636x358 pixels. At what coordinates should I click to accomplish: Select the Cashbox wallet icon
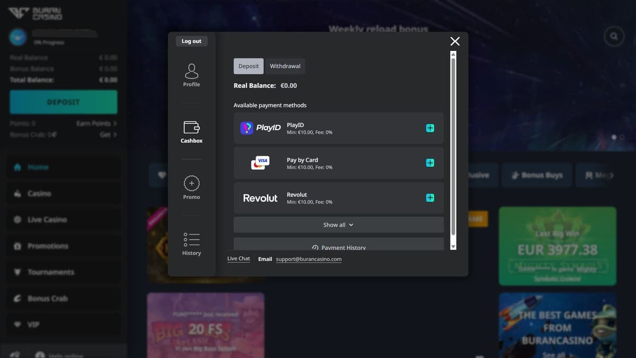point(191,127)
